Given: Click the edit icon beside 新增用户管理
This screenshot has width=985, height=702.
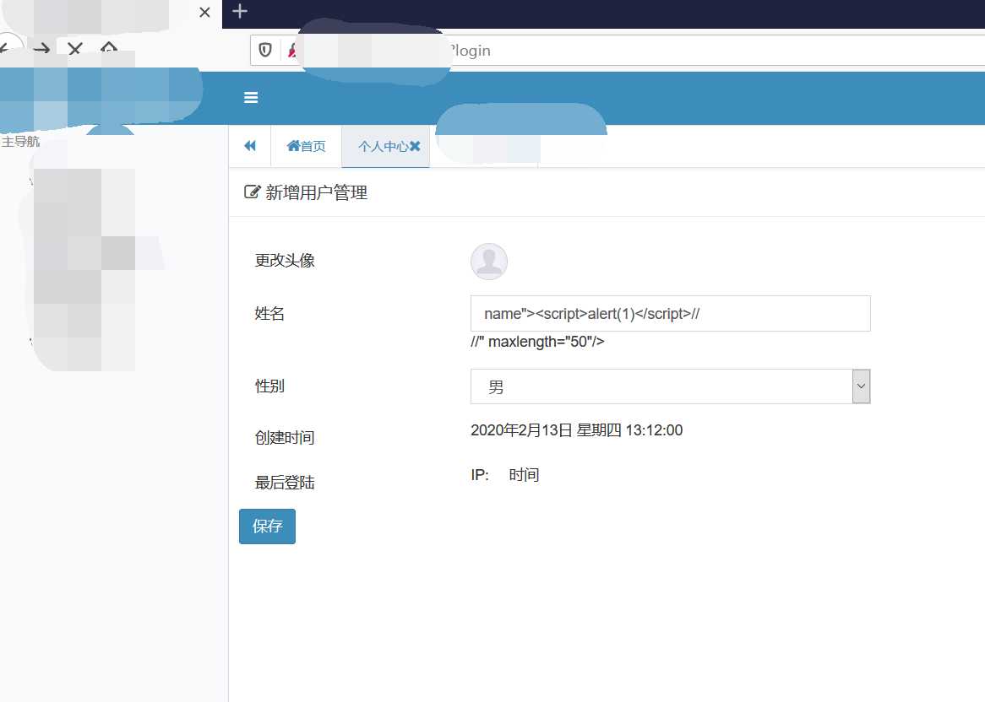Looking at the screenshot, I should coord(252,192).
